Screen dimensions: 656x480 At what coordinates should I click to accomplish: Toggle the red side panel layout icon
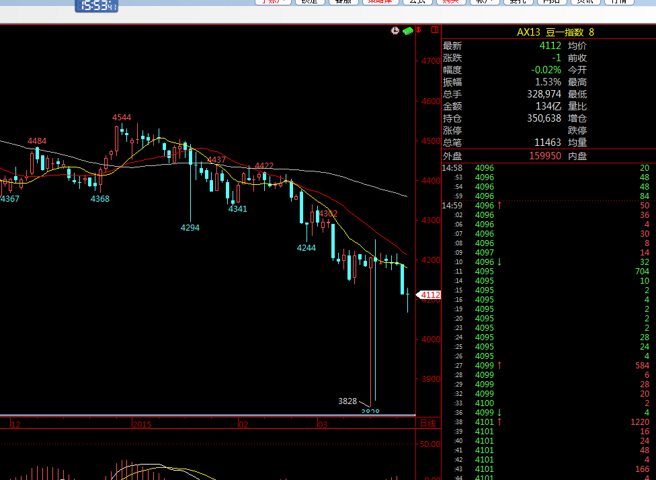(x=436, y=30)
